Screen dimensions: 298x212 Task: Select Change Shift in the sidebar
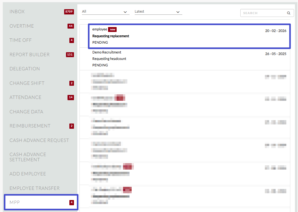tap(27, 83)
